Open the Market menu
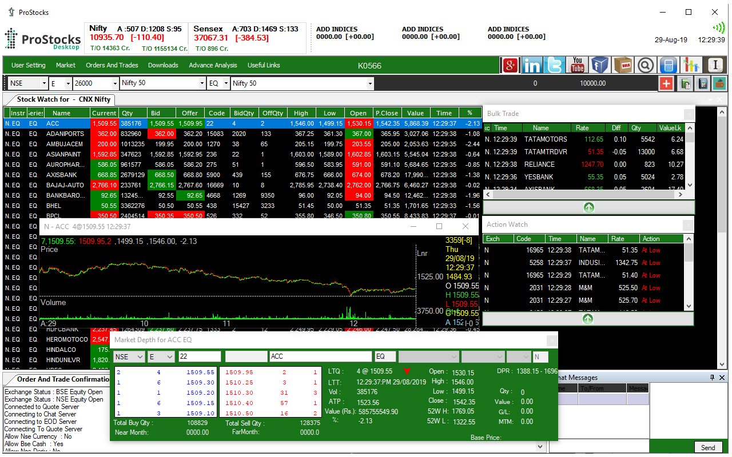 pos(66,65)
